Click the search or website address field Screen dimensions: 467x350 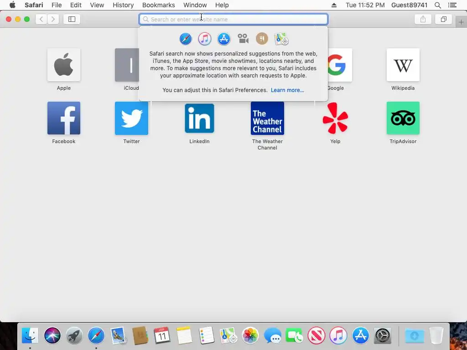(x=233, y=19)
